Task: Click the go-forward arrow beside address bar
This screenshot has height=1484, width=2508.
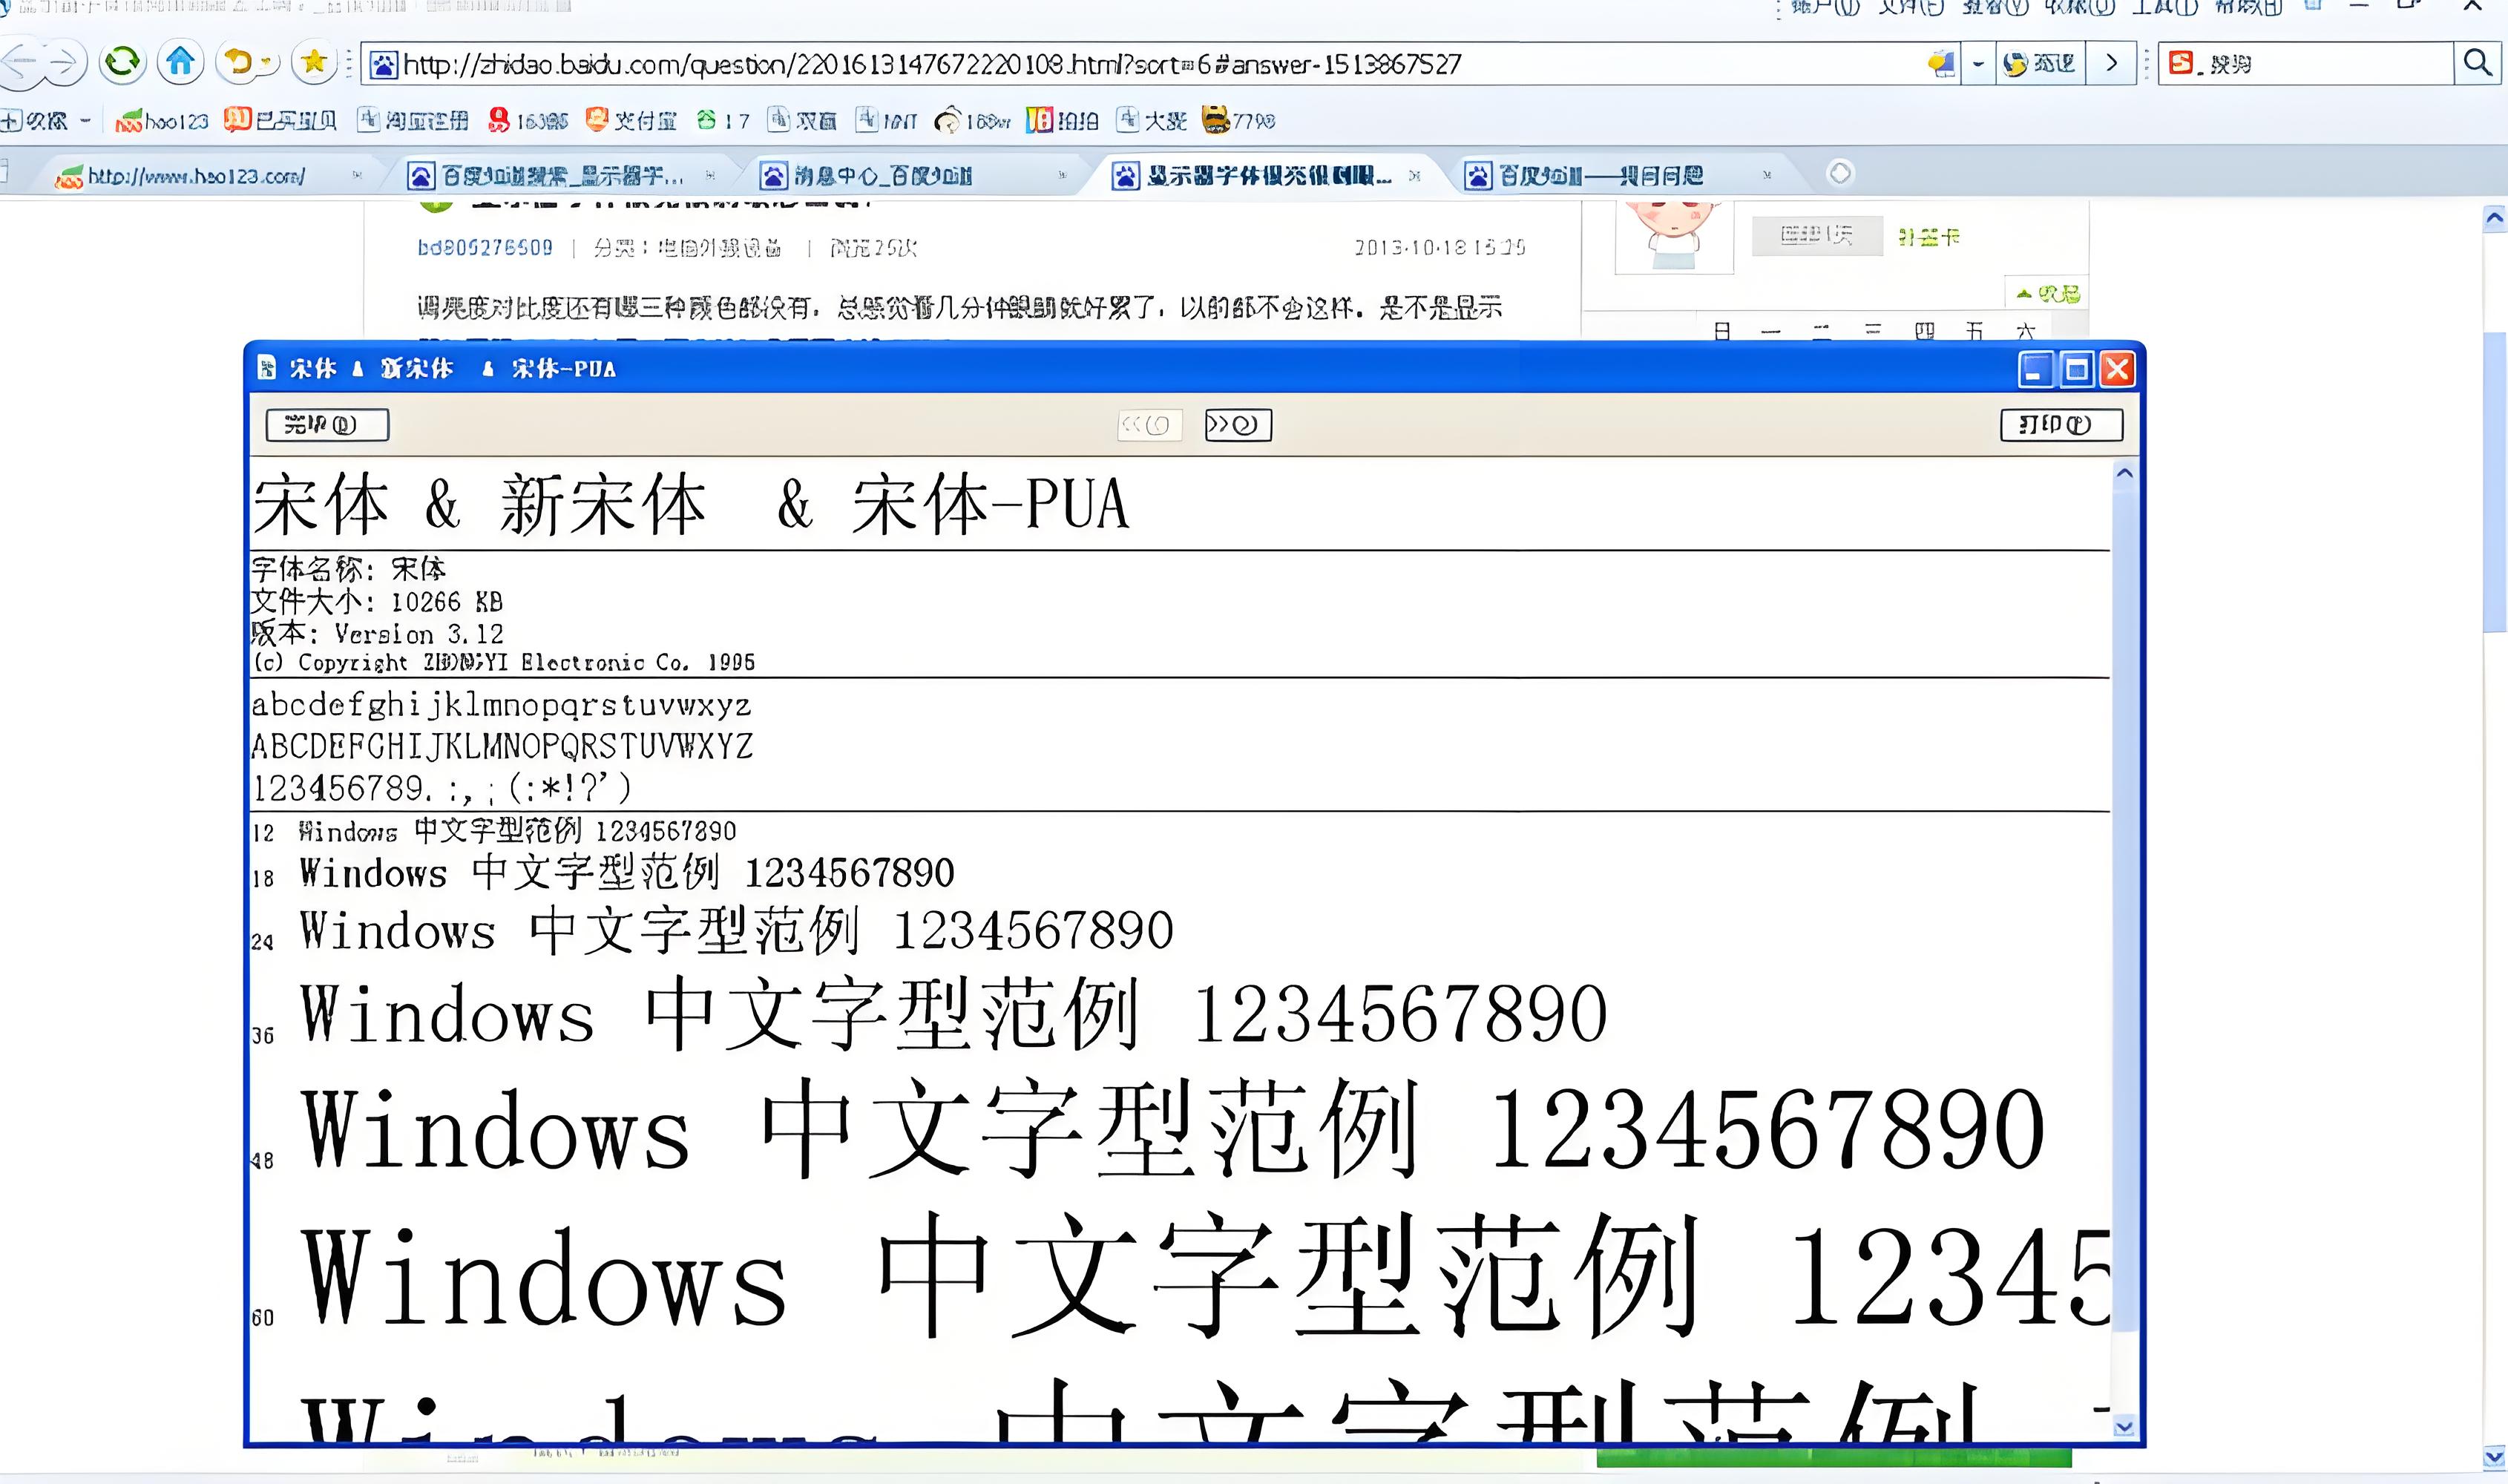Action: click(x=2112, y=63)
